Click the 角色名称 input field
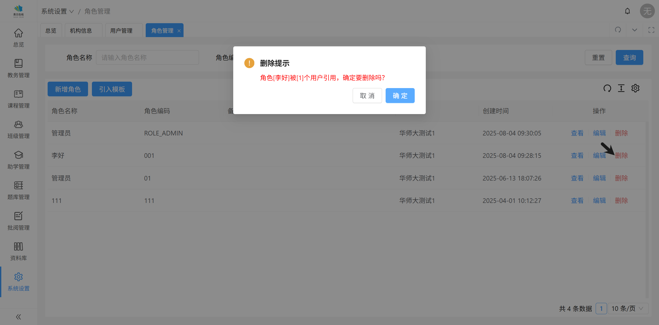The image size is (659, 325). (x=147, y=57)
